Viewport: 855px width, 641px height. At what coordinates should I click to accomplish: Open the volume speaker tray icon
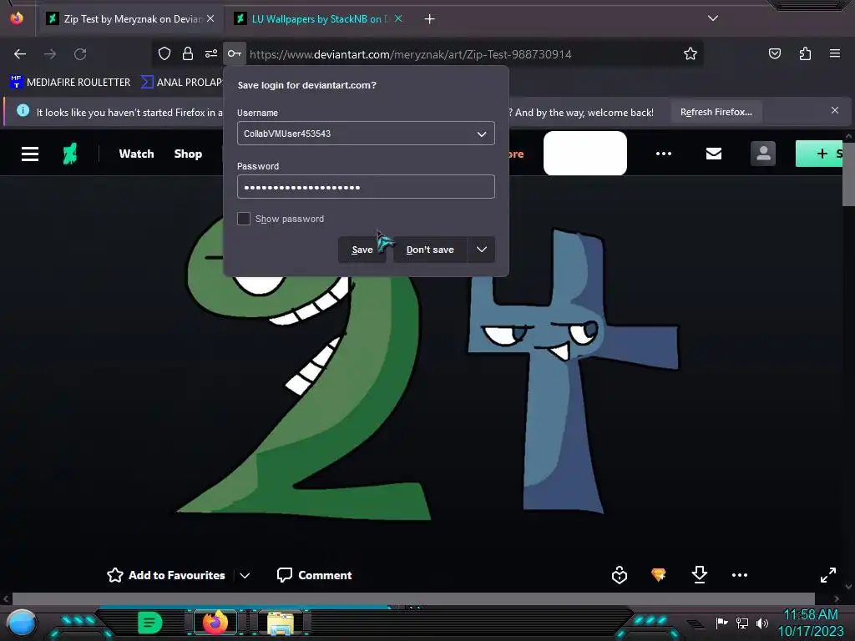[761, 623]
